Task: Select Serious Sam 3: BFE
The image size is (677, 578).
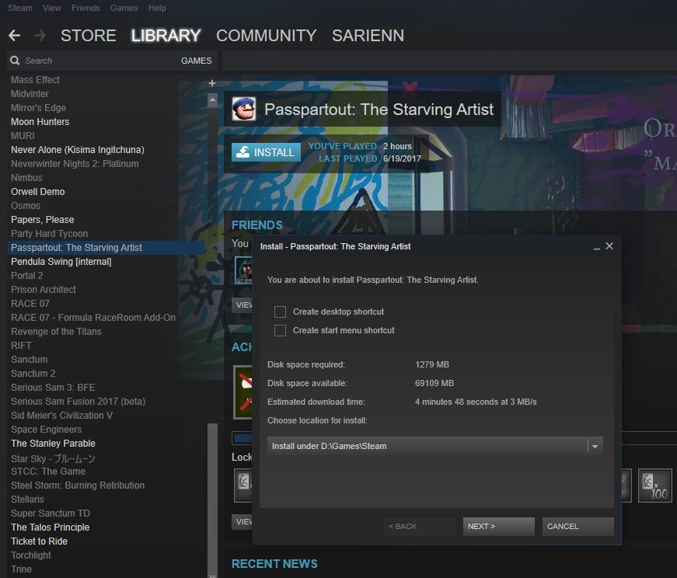Action: coord(53,388)
